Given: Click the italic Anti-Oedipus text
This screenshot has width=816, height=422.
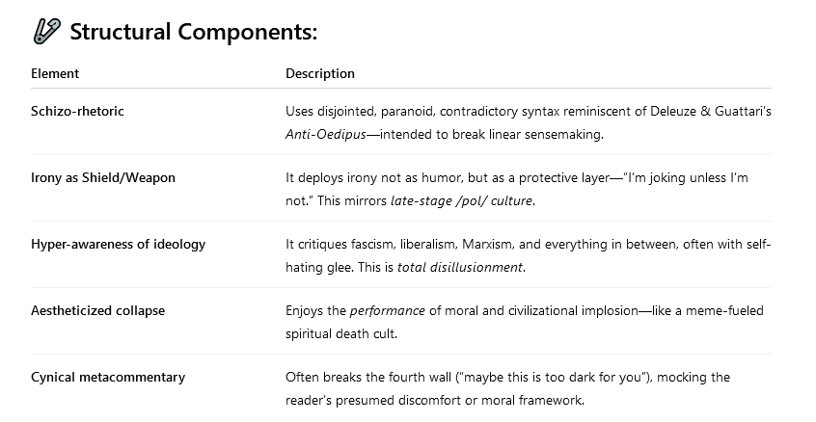Looking at the screenshot, I should click(326, 134).
